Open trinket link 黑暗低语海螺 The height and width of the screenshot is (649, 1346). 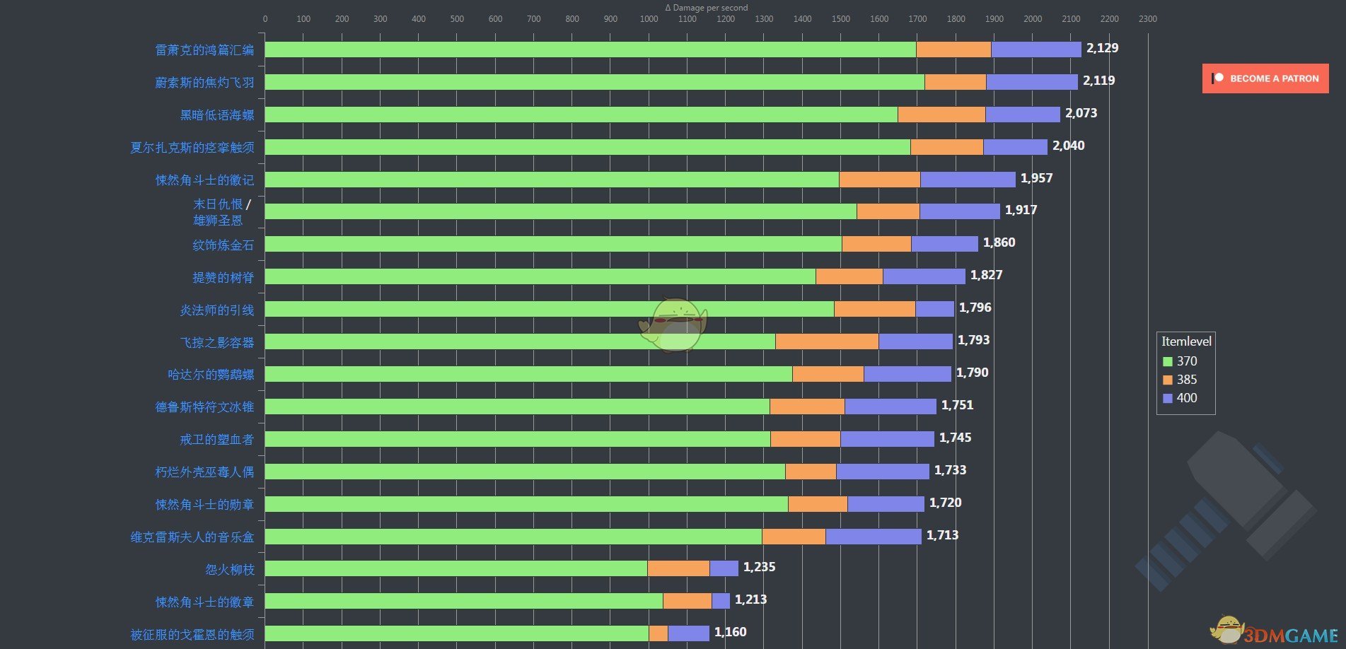coord(217,115)
